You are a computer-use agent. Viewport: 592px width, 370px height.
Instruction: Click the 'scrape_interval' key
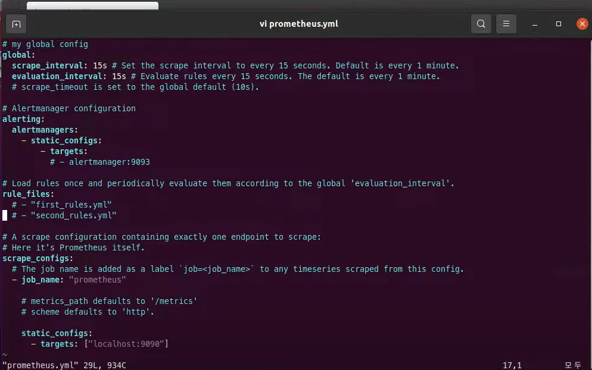coord(47,65)
